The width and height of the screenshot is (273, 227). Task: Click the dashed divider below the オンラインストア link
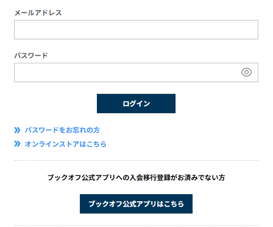pyautogui.click(x=136, y=160)
